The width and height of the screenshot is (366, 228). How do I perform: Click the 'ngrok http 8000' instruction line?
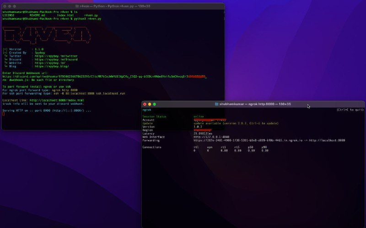point(40,90)
